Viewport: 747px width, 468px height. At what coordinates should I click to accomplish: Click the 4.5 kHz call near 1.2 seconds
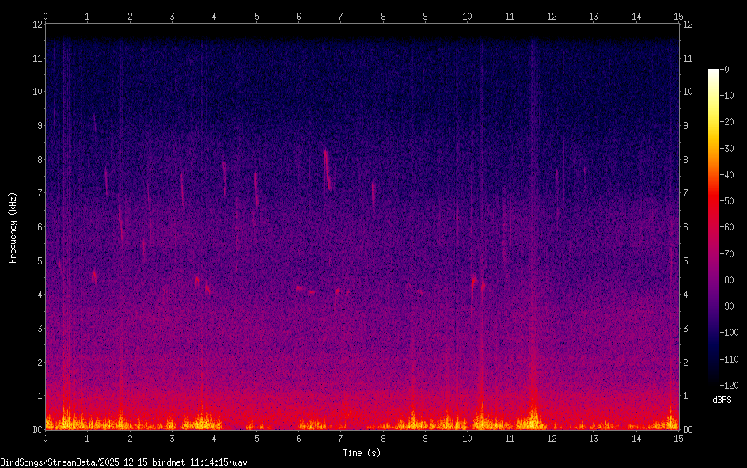[94, 276]
